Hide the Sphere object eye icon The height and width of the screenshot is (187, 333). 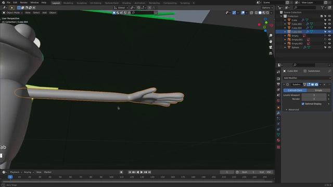(329, 47)
